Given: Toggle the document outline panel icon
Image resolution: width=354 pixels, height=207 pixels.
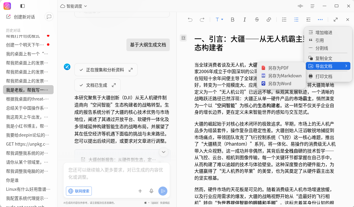Looking at the screenshot, I should click(183, 38).
